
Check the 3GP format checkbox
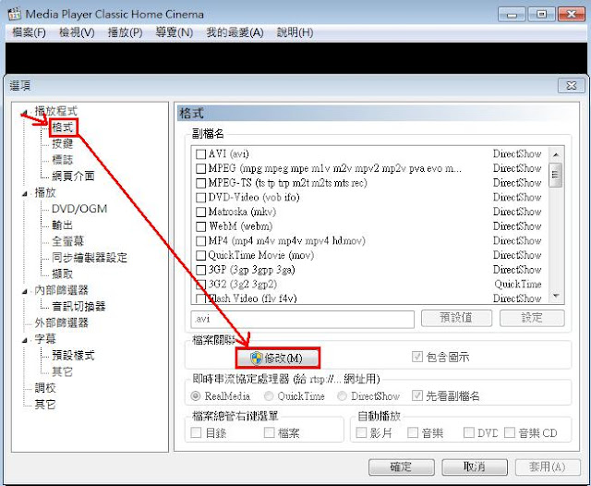click(201, 270)
